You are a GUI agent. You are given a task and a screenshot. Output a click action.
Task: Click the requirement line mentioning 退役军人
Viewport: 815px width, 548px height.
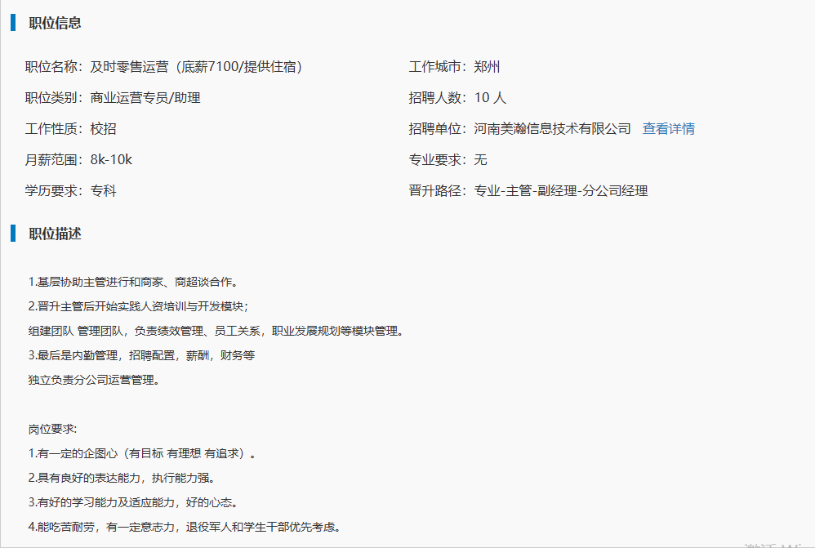pos(184,527)
